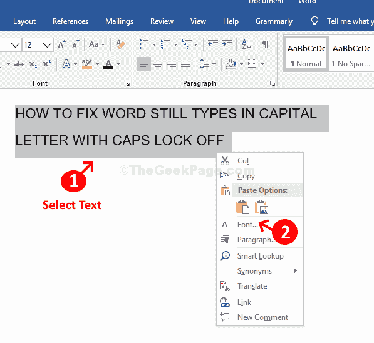The image size is (374, 343).
Task: Open the Text Effects dropdown arrow
Action: (75, 64)
